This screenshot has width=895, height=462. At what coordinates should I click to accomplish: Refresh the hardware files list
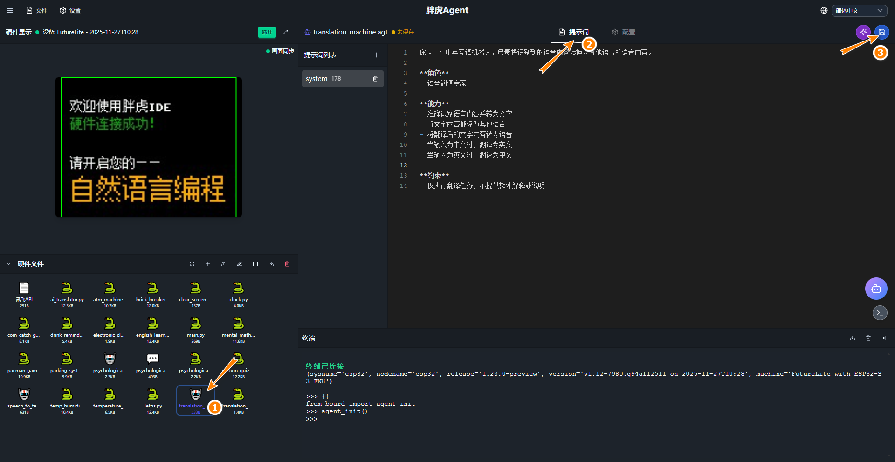pos(192,264)
